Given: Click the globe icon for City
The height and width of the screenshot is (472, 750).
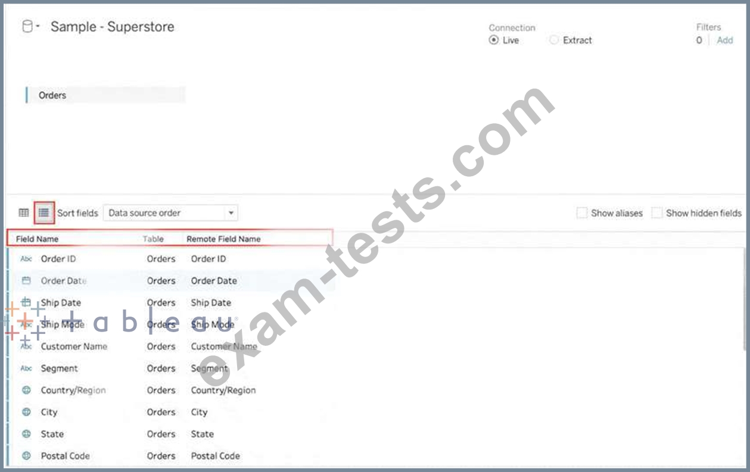Looking at the screenshot, I should click(x=26, y=412).
